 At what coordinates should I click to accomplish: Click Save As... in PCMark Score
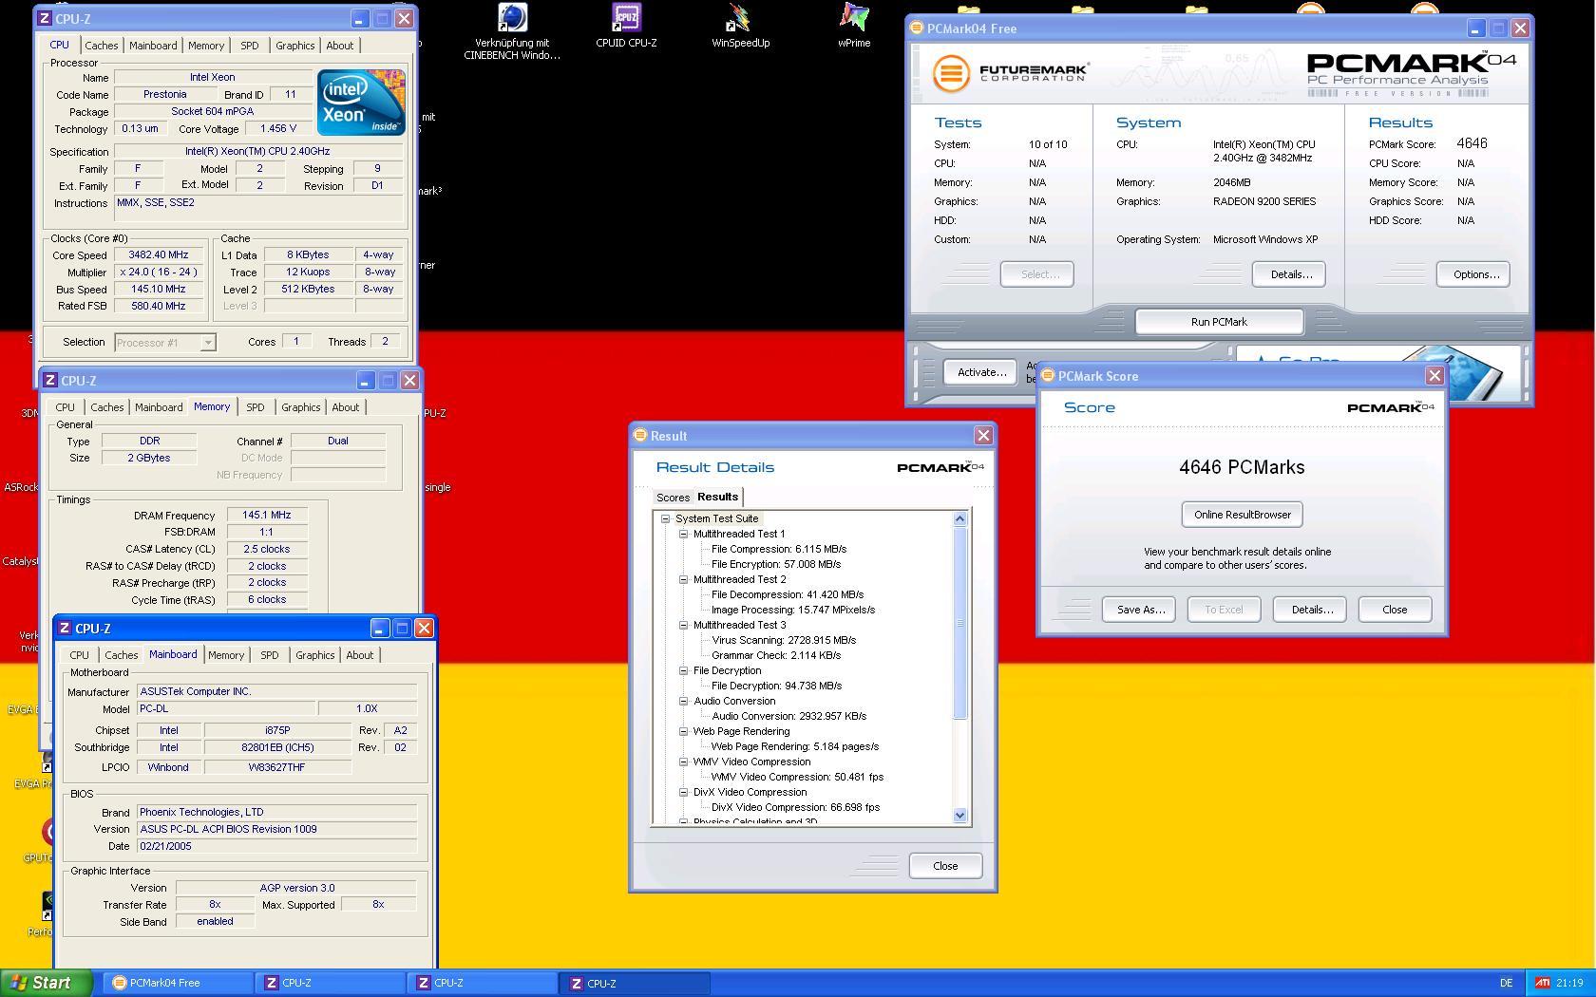[1139, 610]
